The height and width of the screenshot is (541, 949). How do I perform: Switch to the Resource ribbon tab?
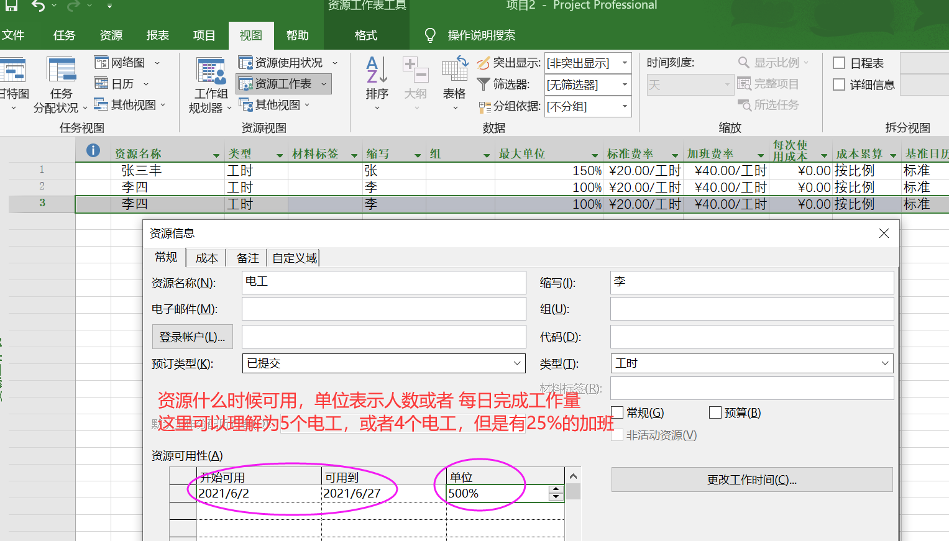(x=111, y=35)
